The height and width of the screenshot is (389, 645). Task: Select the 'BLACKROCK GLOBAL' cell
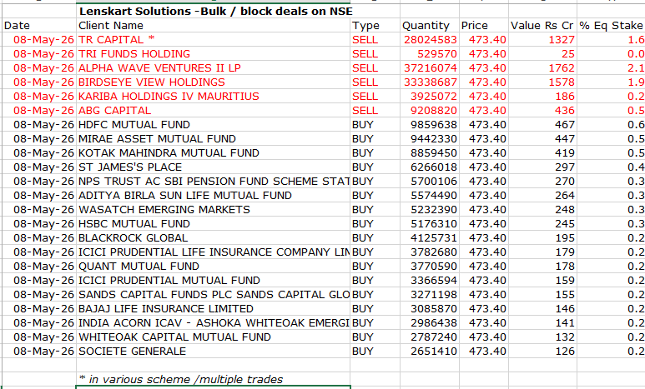[x=213, y=238]
